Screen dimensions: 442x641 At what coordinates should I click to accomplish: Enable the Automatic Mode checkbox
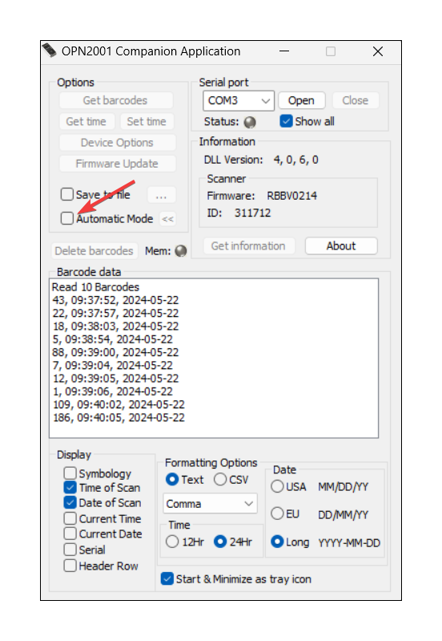67,219
